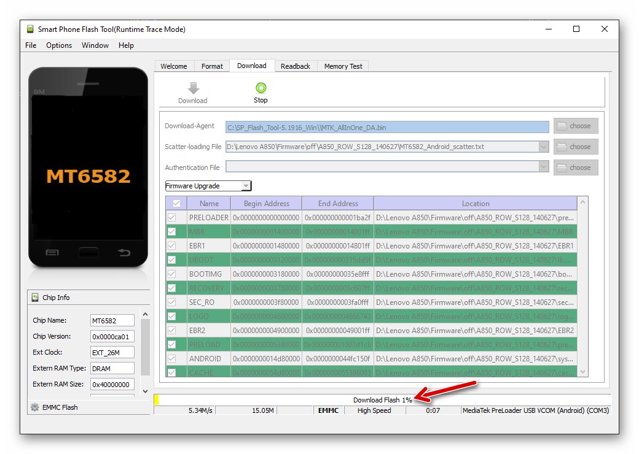Click the Download Flash progress bar

click(382, 400)
